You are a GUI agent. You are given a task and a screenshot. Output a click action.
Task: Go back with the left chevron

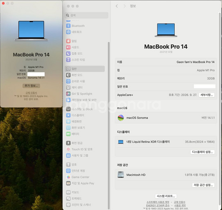pos(117,6)
